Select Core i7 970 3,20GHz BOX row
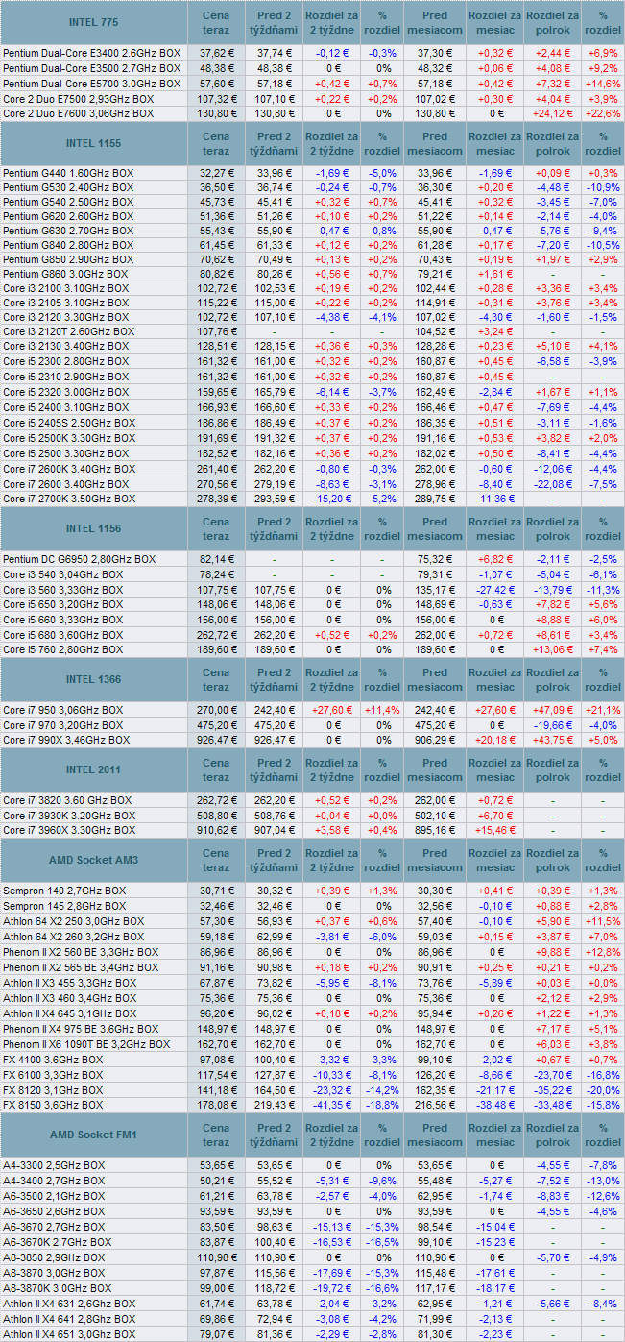Viewport: 625px width, 1342px height. tap(312, 725)
